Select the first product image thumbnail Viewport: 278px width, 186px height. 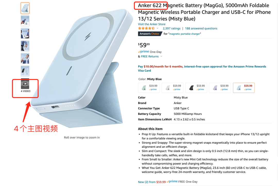[x=25, y=8]
